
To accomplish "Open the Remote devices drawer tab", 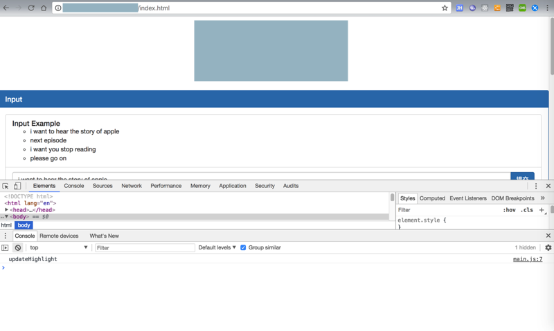I will [59, 236].
